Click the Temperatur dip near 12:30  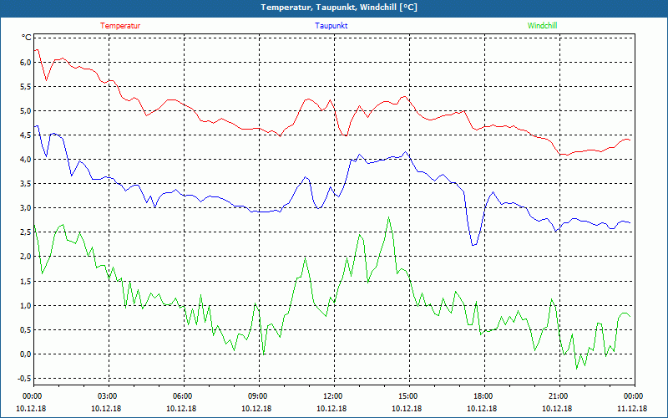[345, 135]
